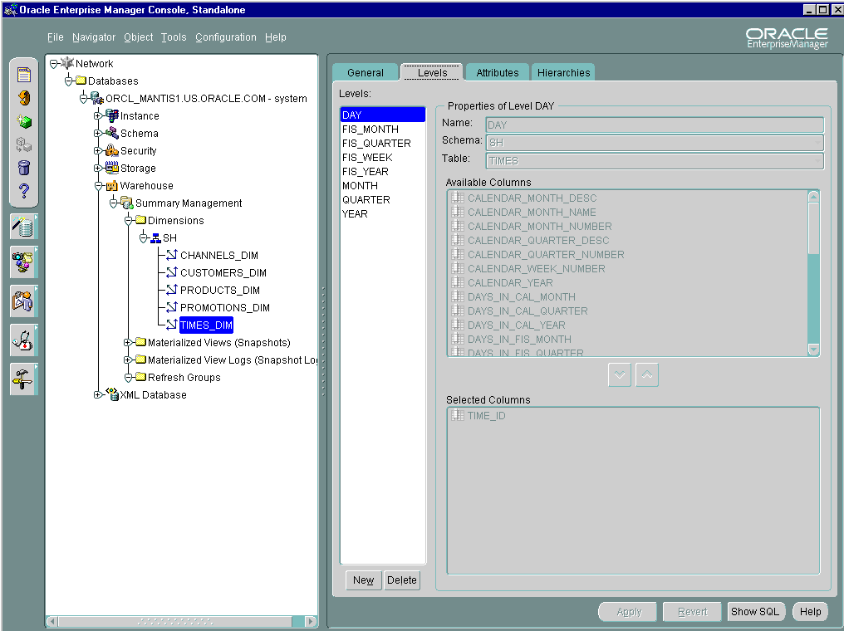Click the trash can Remove icon
Viewport: 844px width, 631px height.
point(24,168)
